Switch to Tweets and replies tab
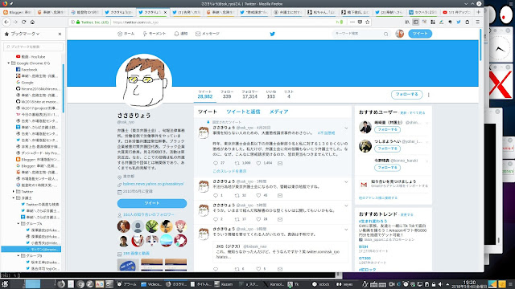This screenshot has height=289, width=515. 243,112
